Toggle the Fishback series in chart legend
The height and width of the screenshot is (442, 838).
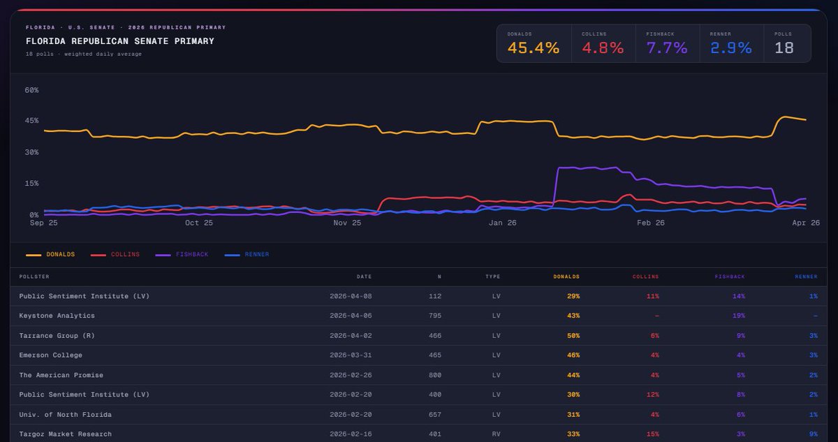182,255
